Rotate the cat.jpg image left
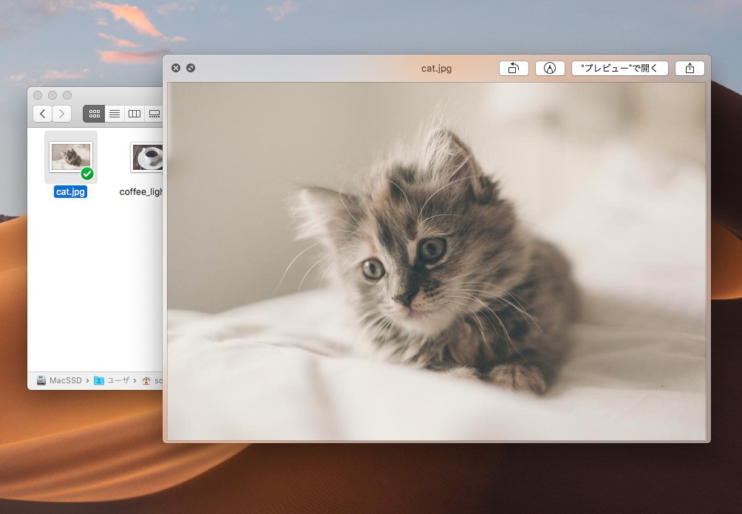 pyautogui.click(x=514, y=68)
